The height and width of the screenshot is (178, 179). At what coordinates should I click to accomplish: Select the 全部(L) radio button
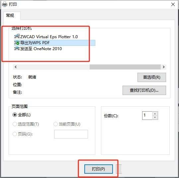pyautogui.click(x=15, y=115)
